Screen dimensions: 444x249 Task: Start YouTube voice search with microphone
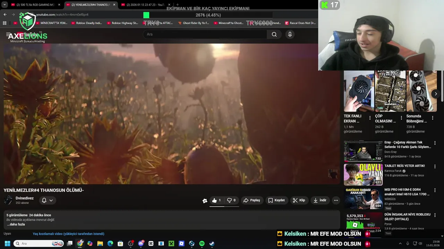coord(290,34)
